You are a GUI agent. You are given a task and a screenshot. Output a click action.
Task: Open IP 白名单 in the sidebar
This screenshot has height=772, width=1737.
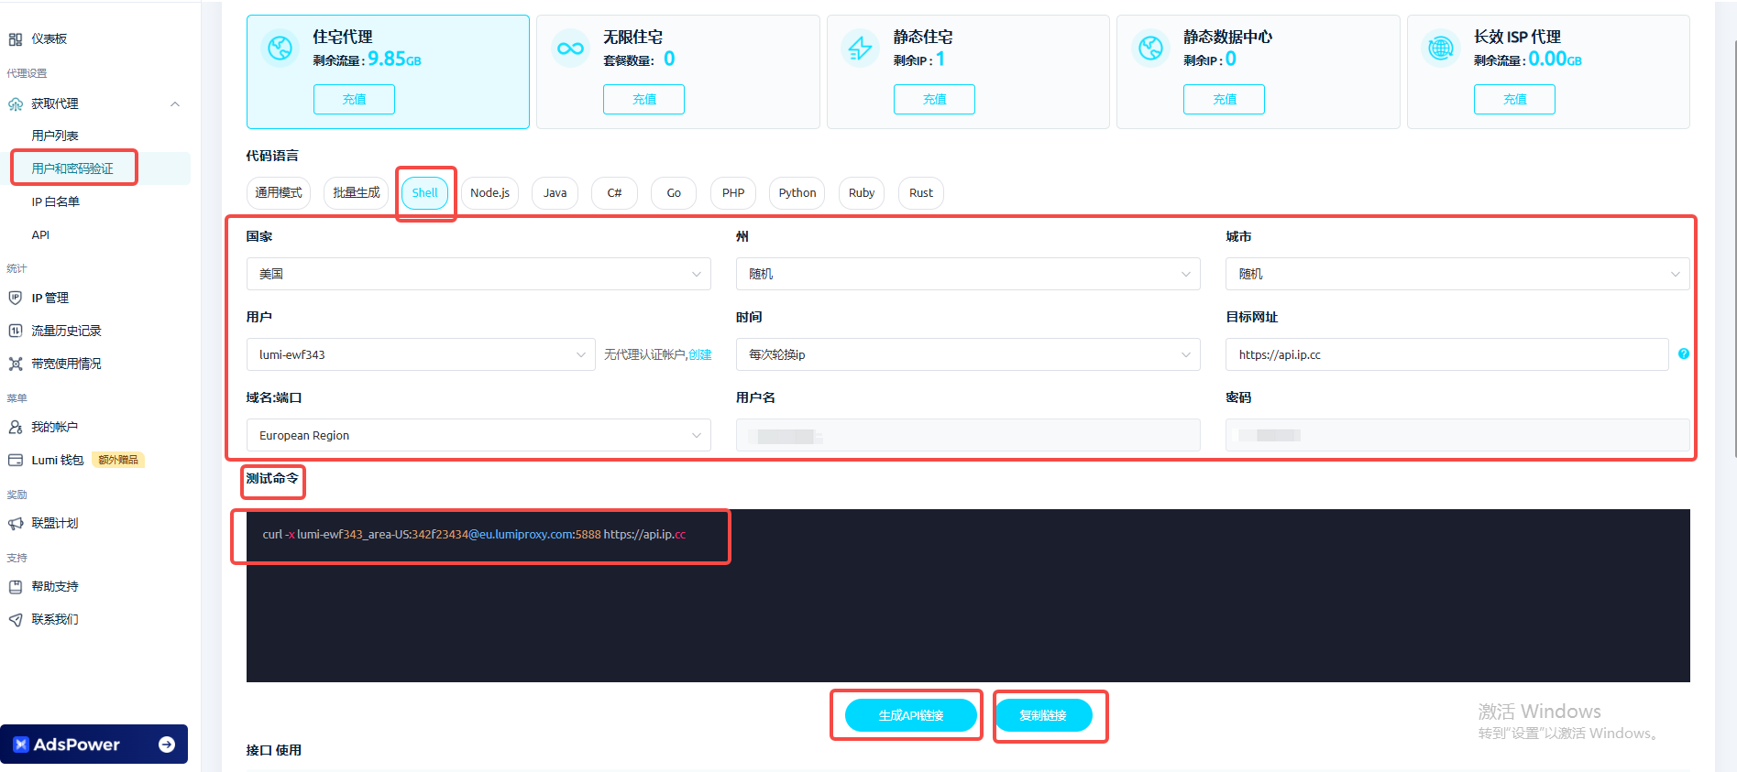pyautogui.click(x=56, y=201)
